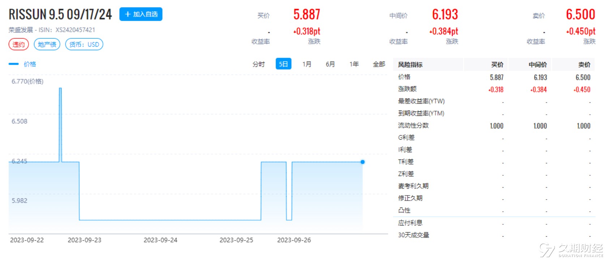
Task: Click the 卖价 column header in table
Action: tap(584, 65)
